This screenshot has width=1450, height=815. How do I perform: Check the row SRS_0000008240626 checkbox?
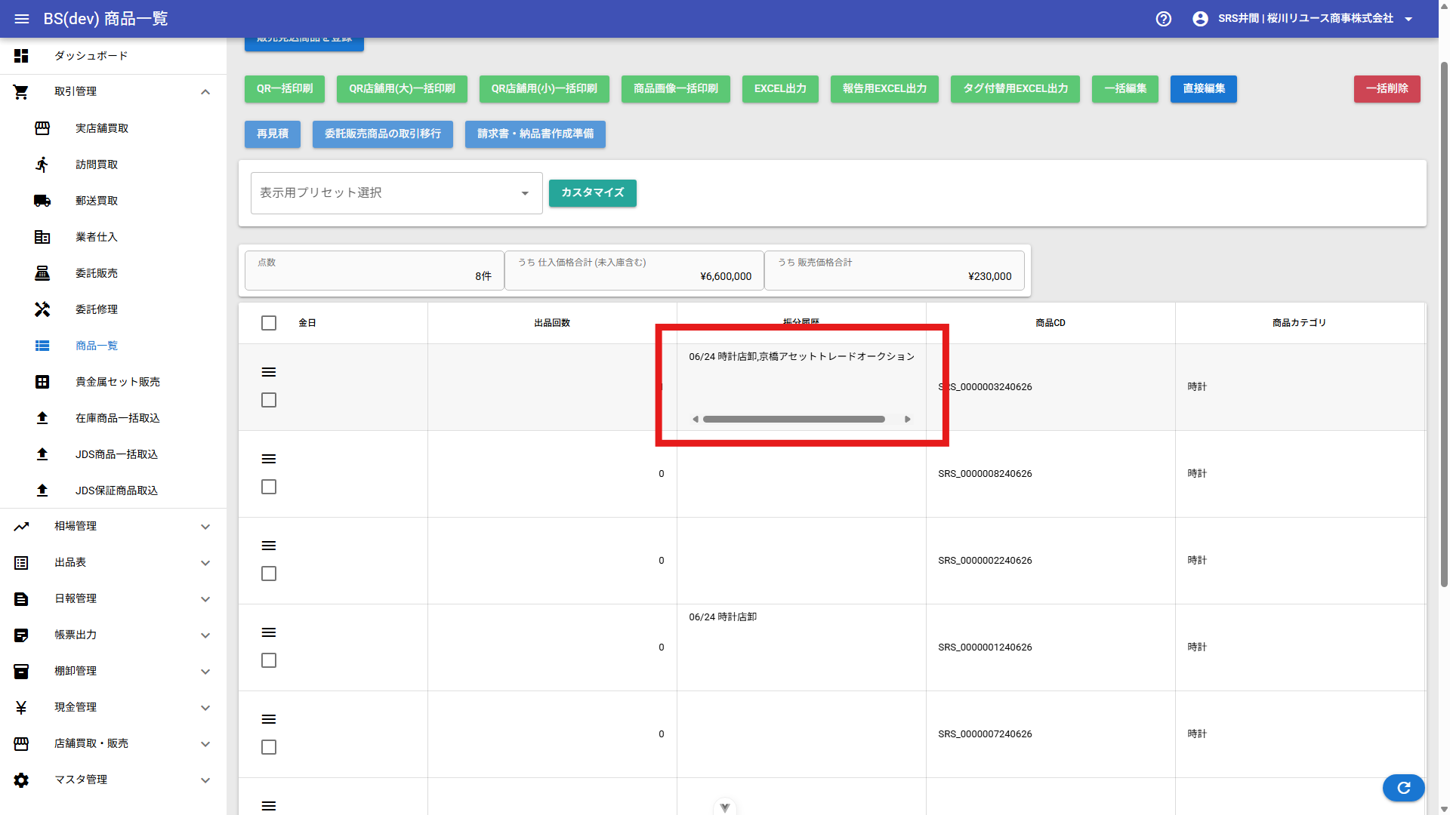[x=269, y=487]
